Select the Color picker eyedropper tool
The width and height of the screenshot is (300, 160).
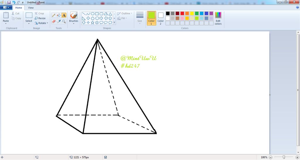pyautogui.click(x=59, y=21)
